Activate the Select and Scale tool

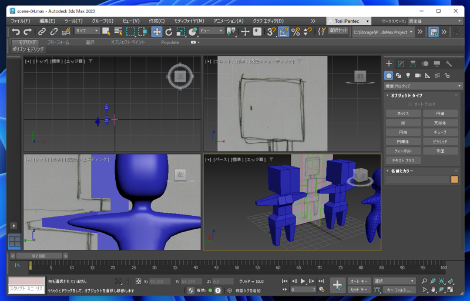point(181,32)
